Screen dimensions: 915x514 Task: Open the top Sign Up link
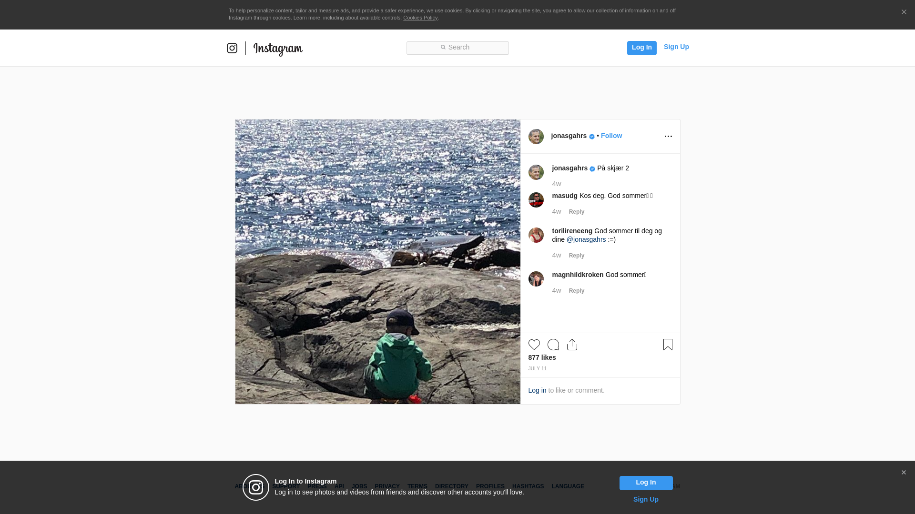pyautogui.click(x=676, y=47)
